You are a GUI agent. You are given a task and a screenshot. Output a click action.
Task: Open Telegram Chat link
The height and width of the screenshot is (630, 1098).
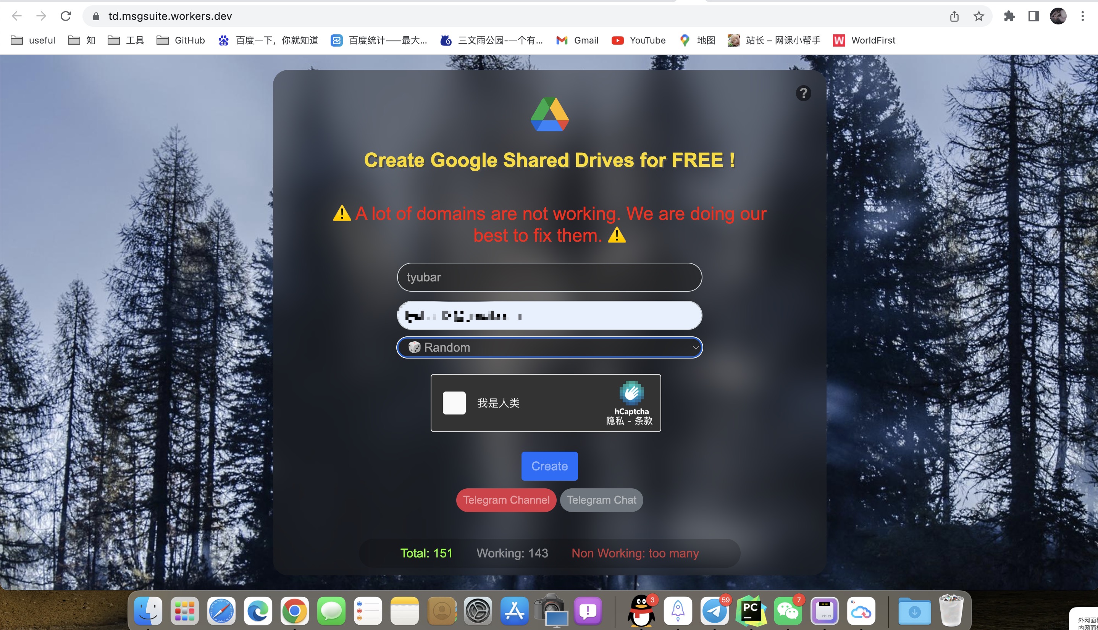pos(602,499)
